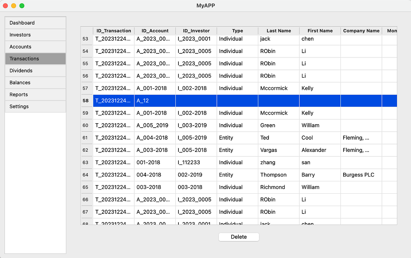The width and height of the screenshot is (411, 258).
Task: Open the Accounts section
Action: pyautogui.click(x=21, y=47)
